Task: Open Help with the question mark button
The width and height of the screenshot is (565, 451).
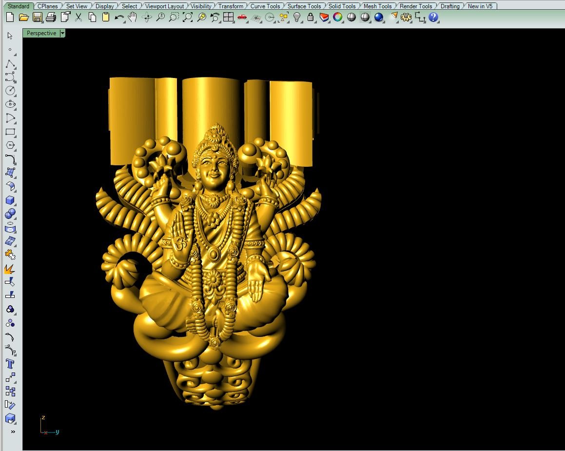Action: 433,18
